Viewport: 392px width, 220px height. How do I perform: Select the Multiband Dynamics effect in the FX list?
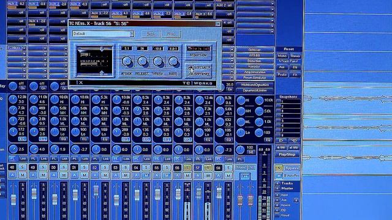click(255, 85)
